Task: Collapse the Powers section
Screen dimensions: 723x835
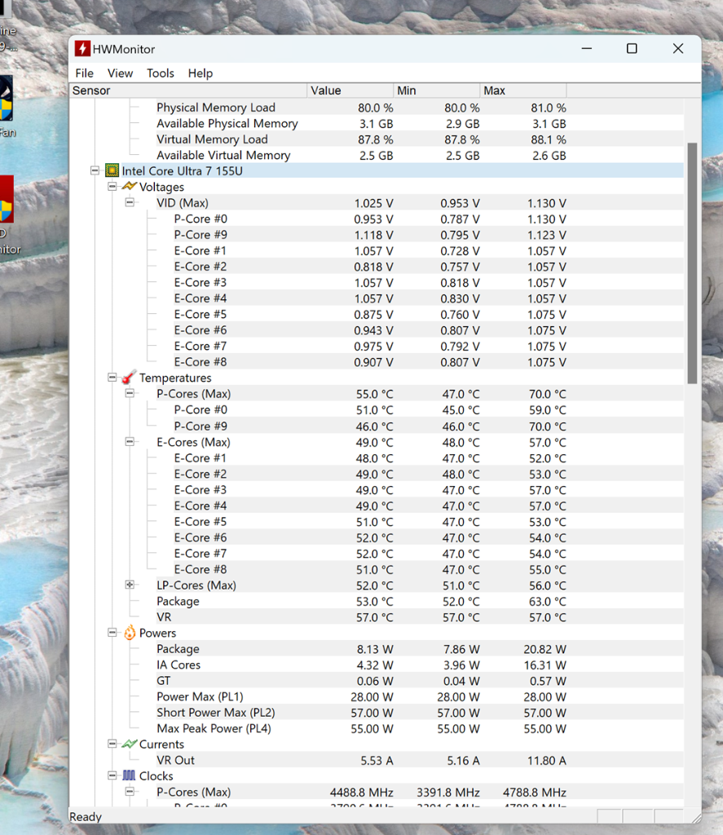Action: 112,633
